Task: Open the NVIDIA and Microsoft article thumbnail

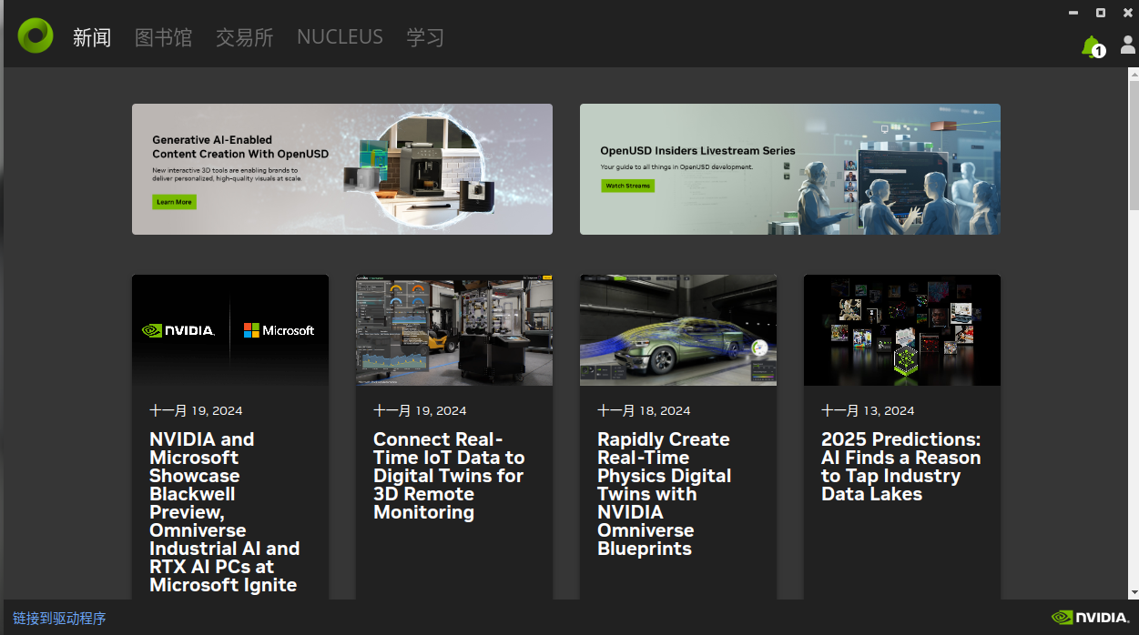Action: pos(230,330)
